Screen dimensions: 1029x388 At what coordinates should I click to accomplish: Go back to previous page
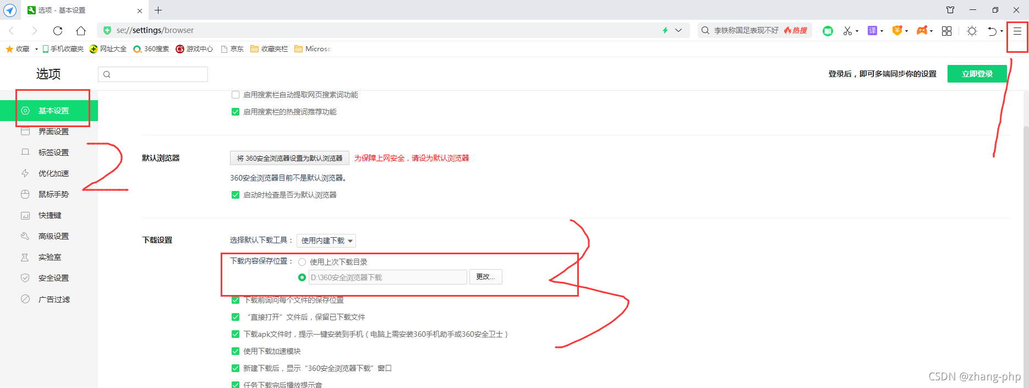point(12,30)
